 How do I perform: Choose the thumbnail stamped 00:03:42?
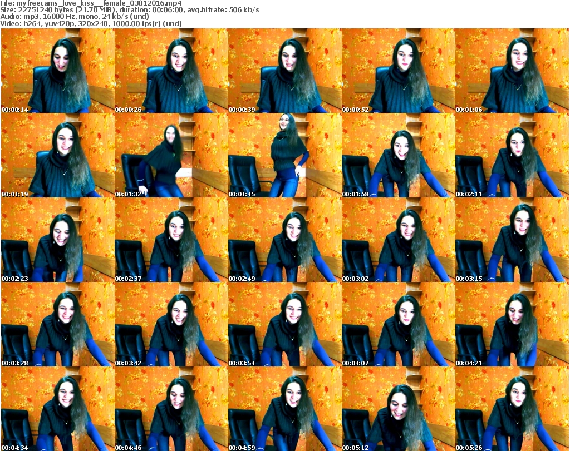(171, 324)
